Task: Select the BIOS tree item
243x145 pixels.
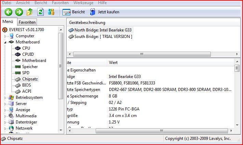Action: [27, 85]
